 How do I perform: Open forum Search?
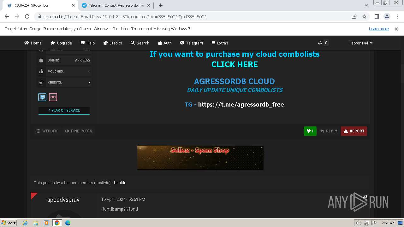(140, 43)
